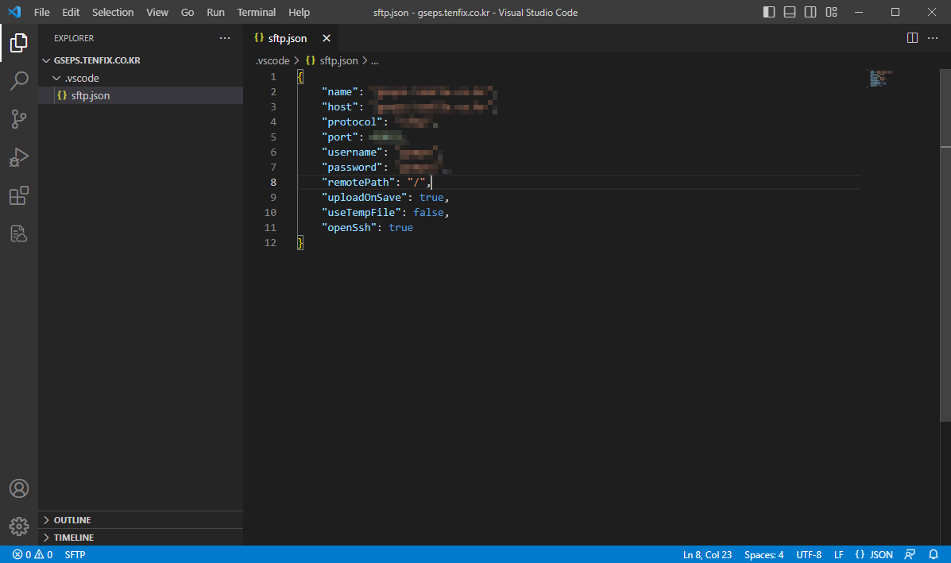Click the "password" key text
This screenshot has width=951, height=563.
(353, 168)
